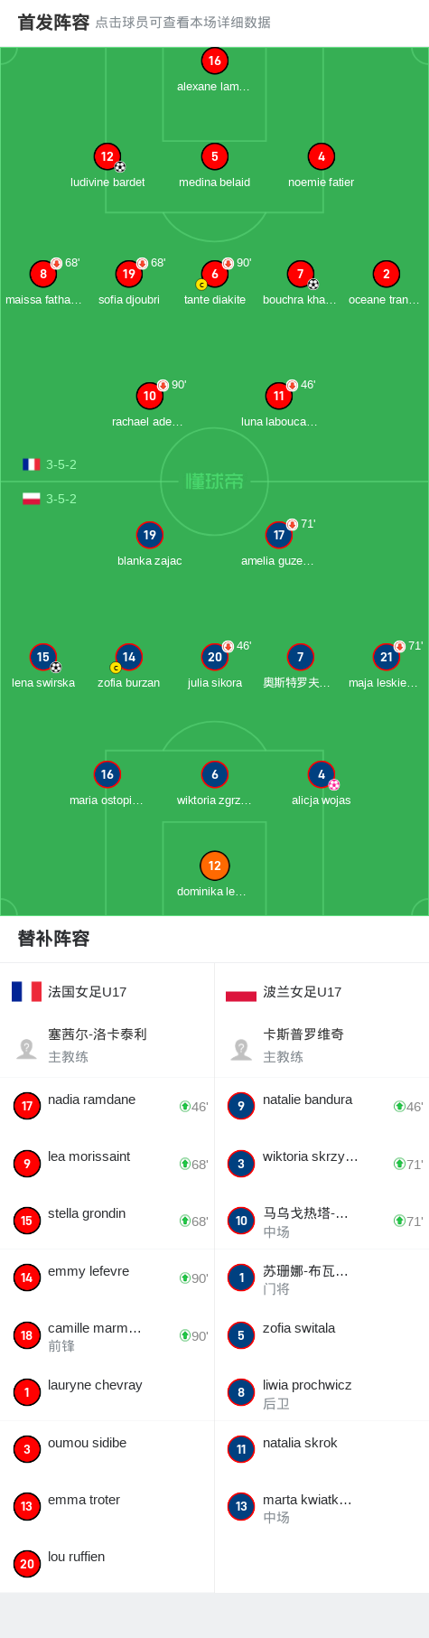Select captain tante diakite number 6
The image size is (429, 1638).
click(x=214, y=274)
